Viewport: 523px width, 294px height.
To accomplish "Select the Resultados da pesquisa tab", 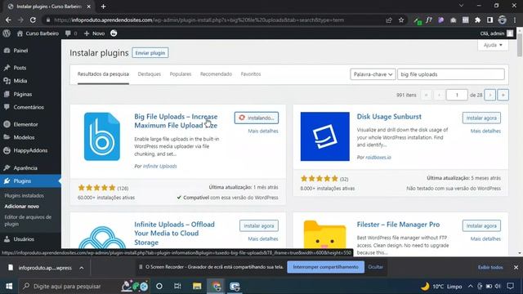I will tap(103, 74).
